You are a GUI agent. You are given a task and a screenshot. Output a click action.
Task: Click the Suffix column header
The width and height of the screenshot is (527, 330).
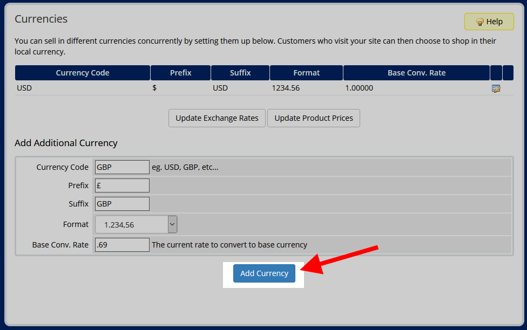[240, 73]
